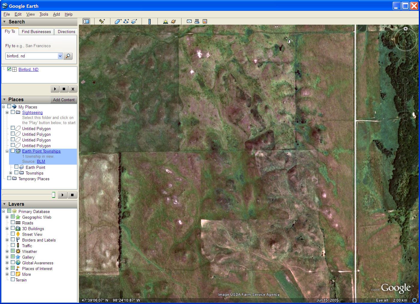This screenshot has width=420, height=304.
Task: Collapse the Layers panel triangle
Action: [x=4, y=204]
